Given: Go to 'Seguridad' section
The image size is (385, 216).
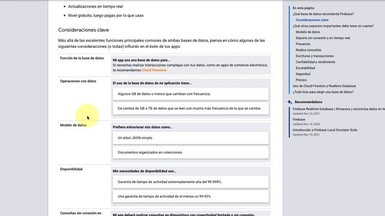Looking at the screenshot, I should pyautogui.click(x=303, y=74).
